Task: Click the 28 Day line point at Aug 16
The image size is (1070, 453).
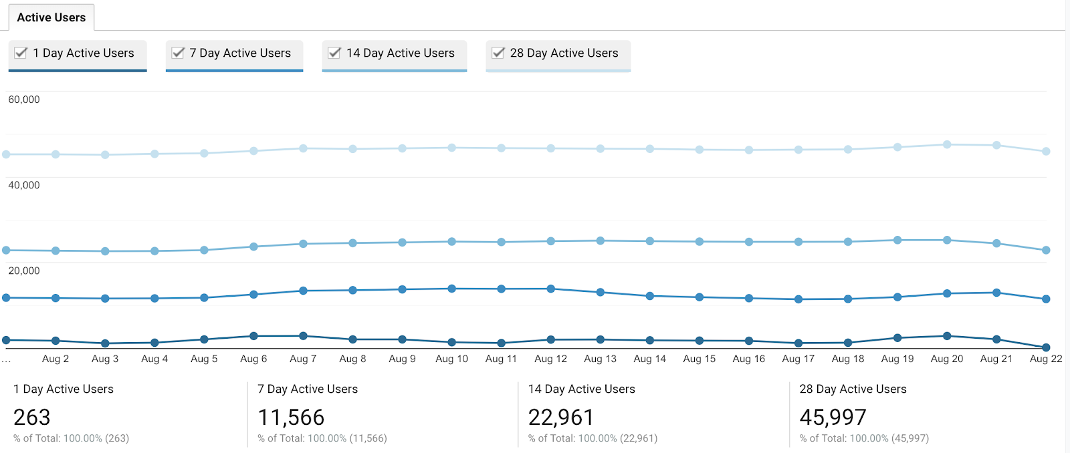Action: (x=749, y=150)
